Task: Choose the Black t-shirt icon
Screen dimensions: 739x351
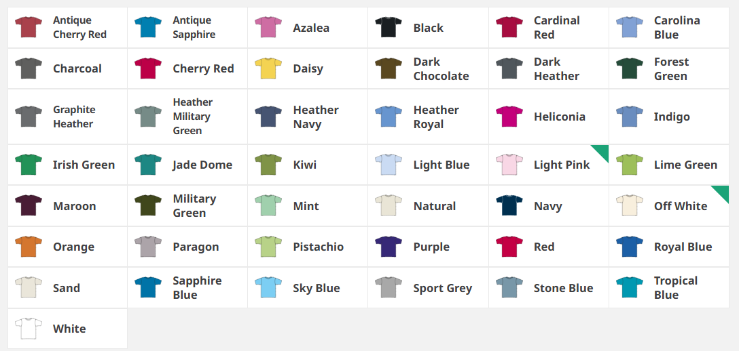Action: (389, 27)
